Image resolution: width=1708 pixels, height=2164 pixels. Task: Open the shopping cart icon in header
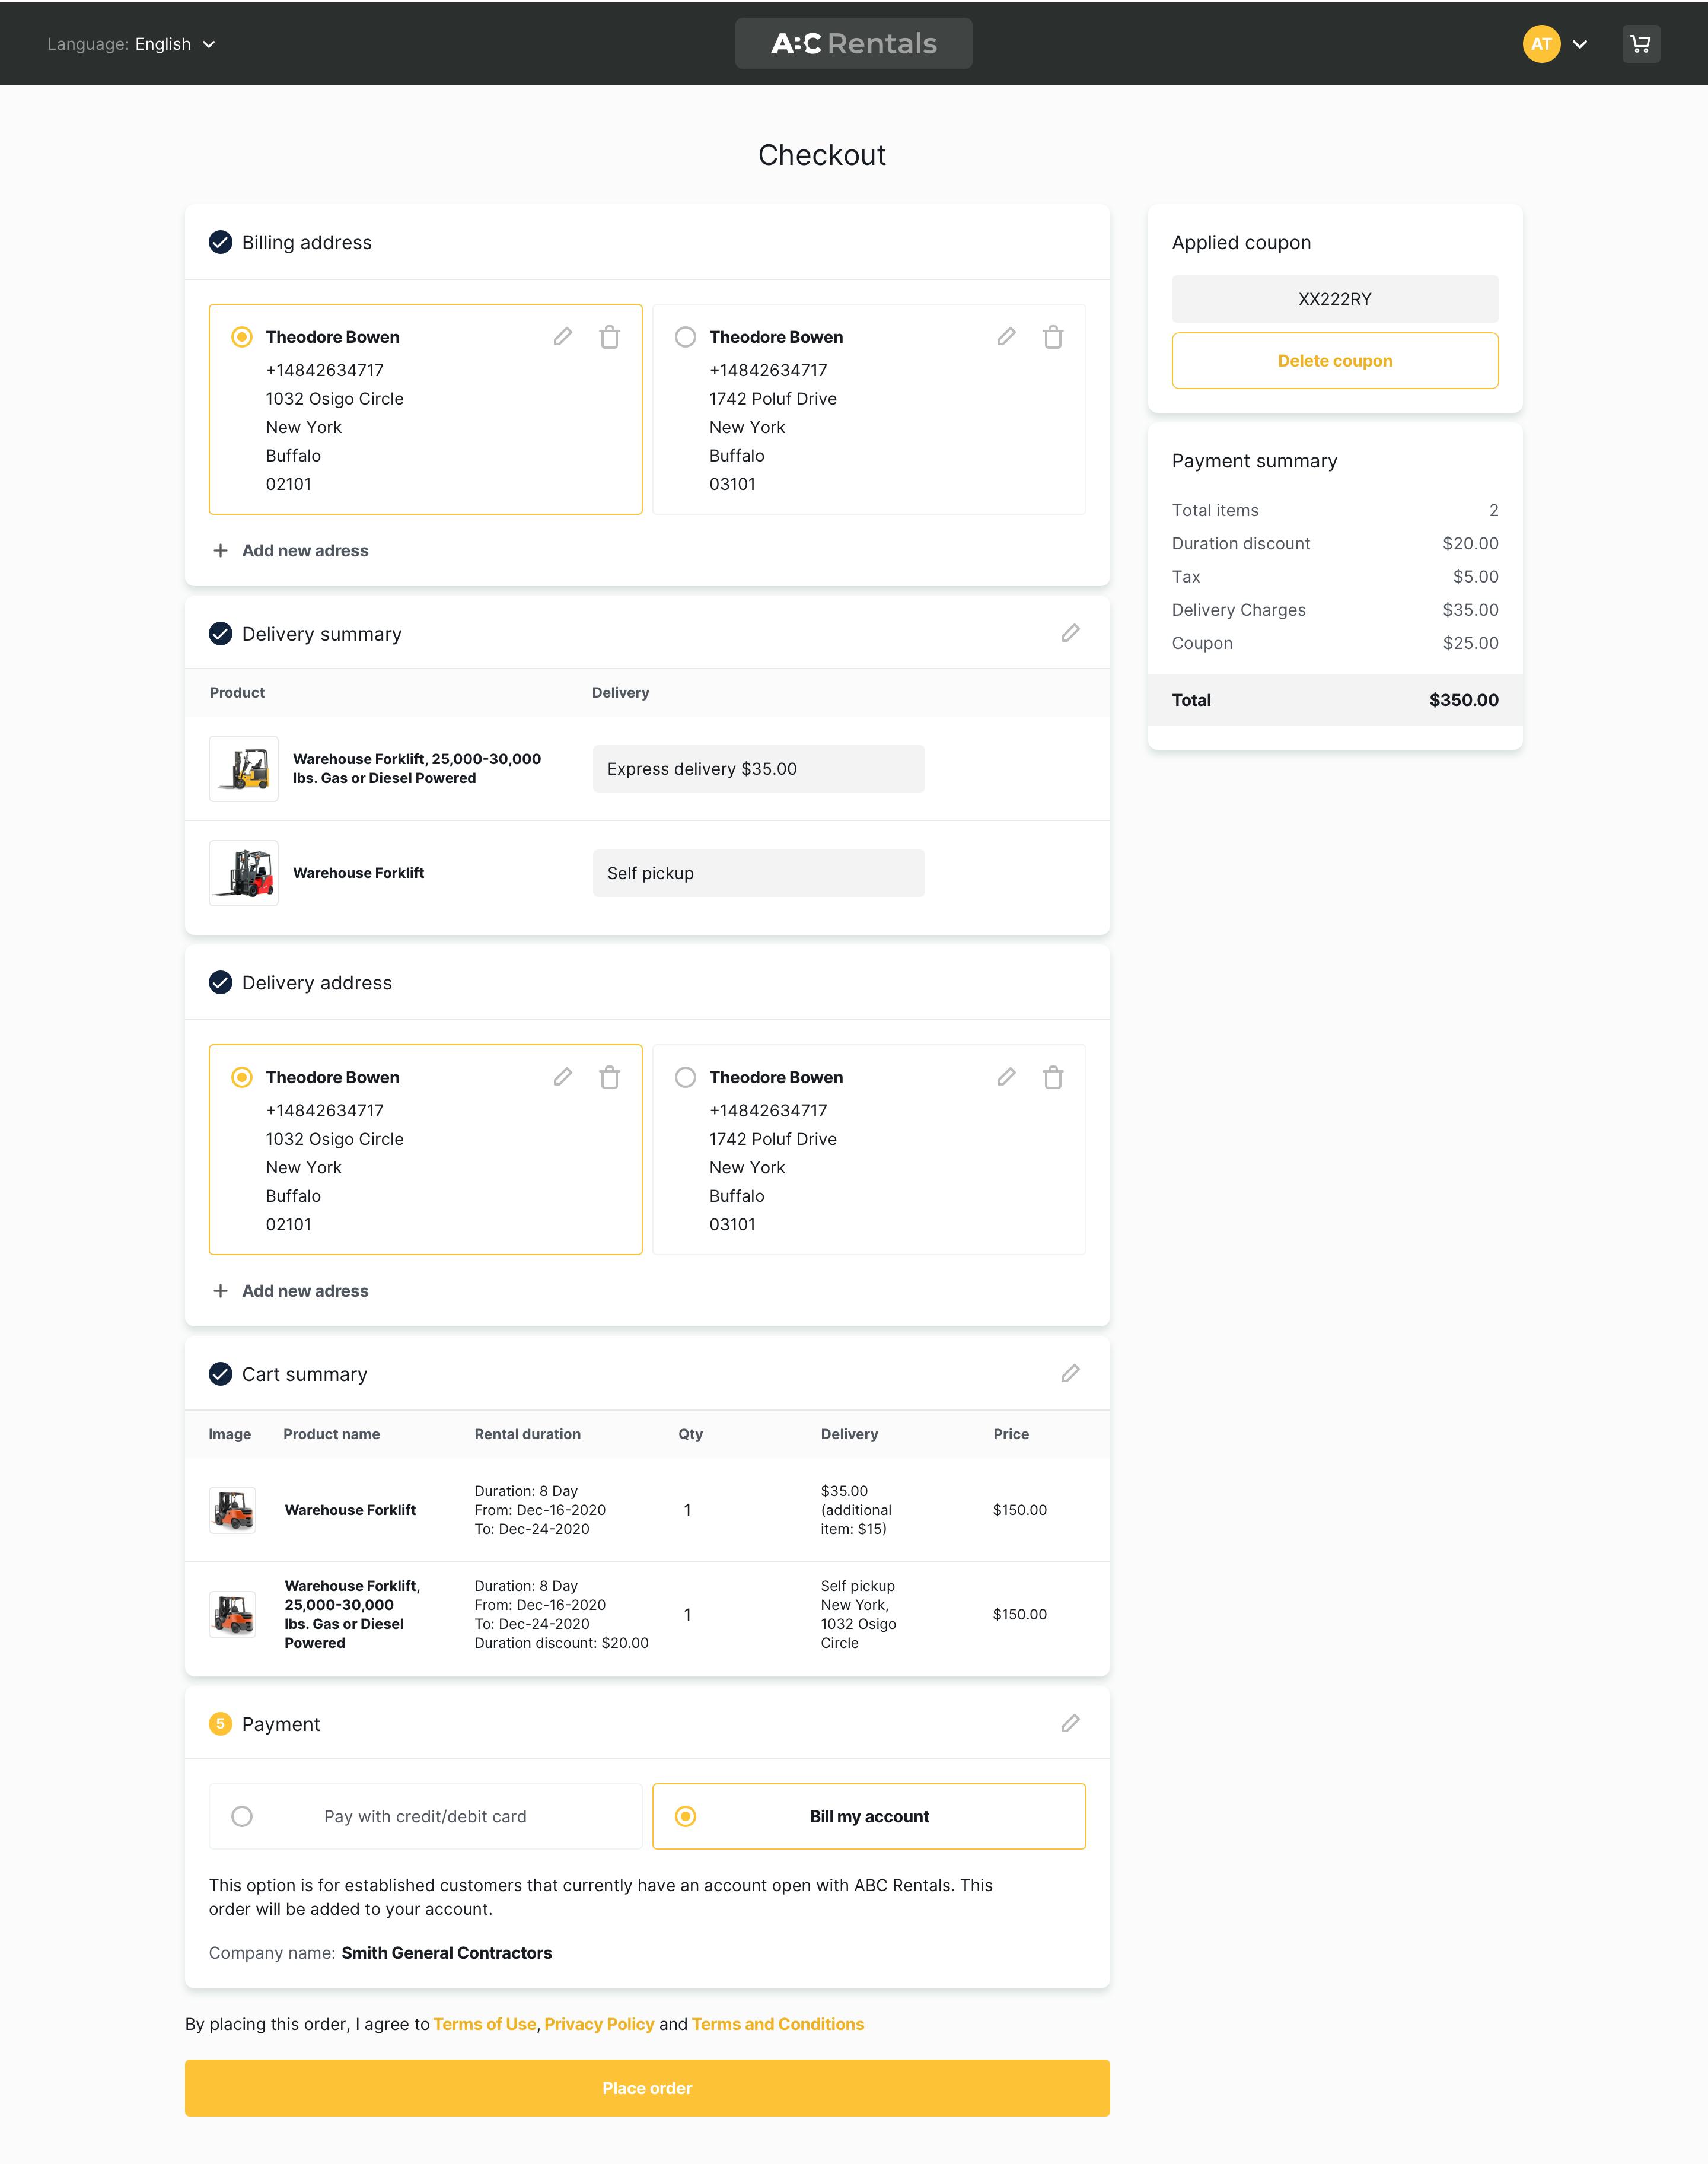tap(1640, 44)
